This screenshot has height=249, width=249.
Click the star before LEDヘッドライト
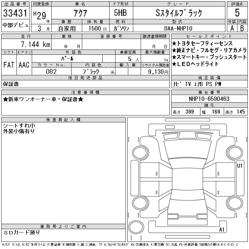tap(174, 64)
